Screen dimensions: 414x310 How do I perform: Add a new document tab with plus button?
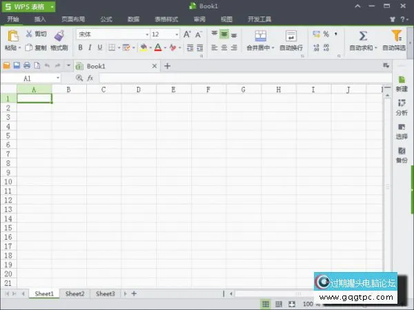pos(167,66)
